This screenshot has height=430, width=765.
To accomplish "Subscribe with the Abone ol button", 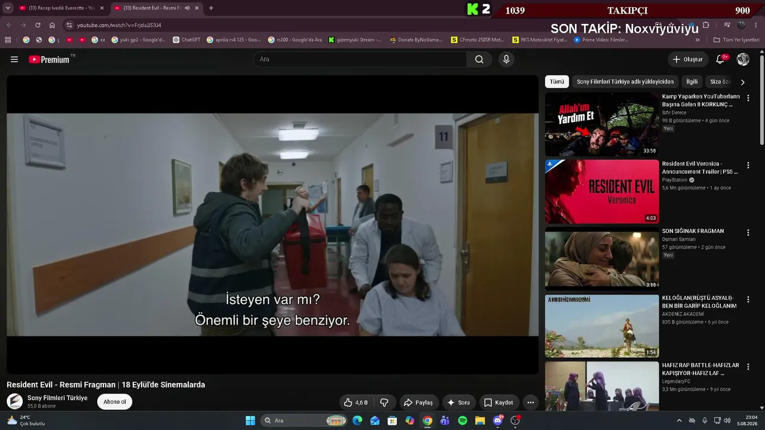I will click(x=115, y=402).
